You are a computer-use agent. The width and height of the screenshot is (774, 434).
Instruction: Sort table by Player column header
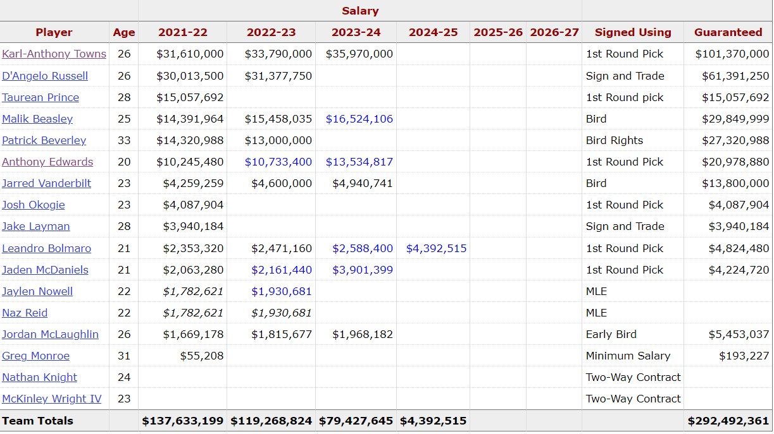pos(54,32)
